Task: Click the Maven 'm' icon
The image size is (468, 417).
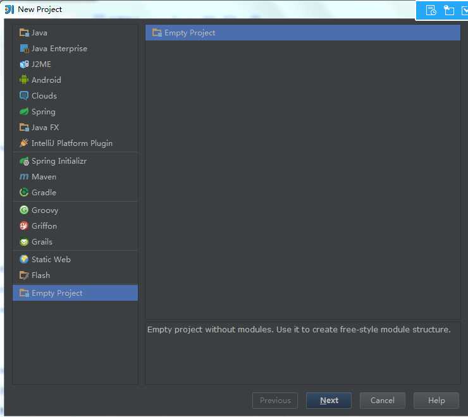Action: tap(24, 177)
